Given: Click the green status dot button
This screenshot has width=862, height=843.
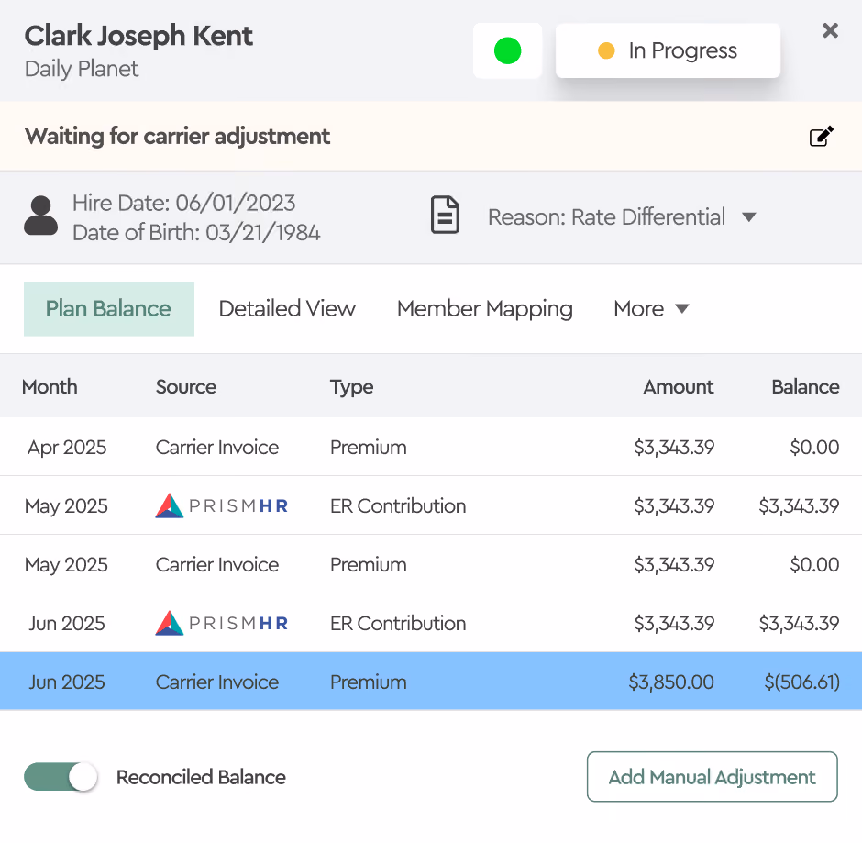Looking at the screenshot, I should [x=507, y=50].
